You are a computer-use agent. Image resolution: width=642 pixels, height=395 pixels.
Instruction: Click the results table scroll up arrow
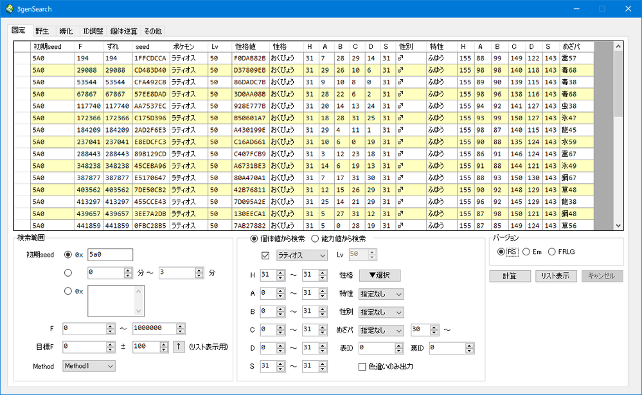coord(618,46)
